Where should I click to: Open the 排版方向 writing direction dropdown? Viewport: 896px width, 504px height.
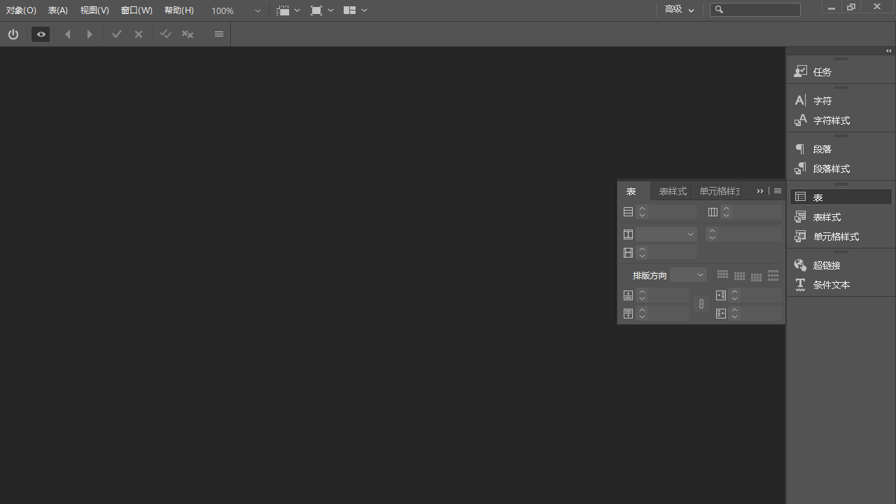[x=687, y=274]
